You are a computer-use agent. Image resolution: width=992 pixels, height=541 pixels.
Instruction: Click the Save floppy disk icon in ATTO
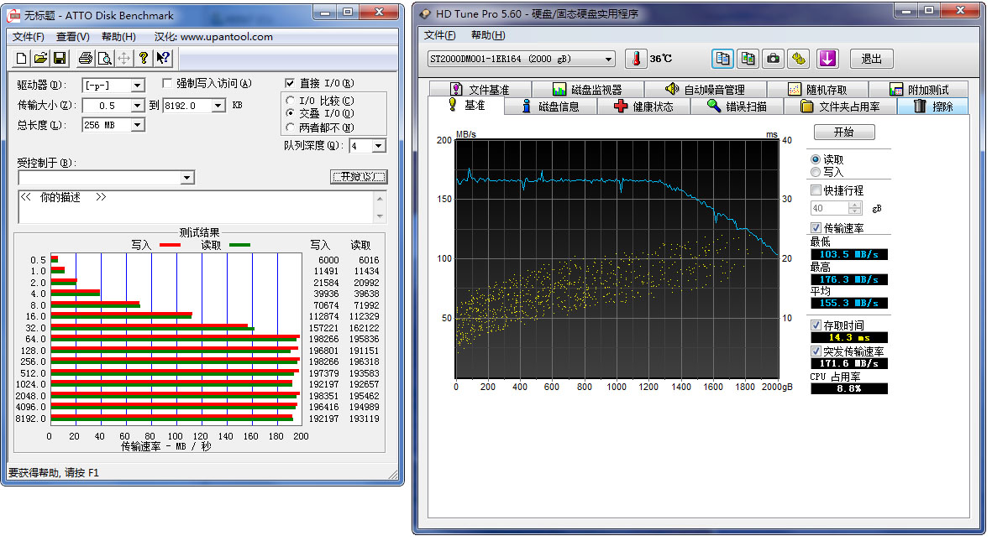60,58
